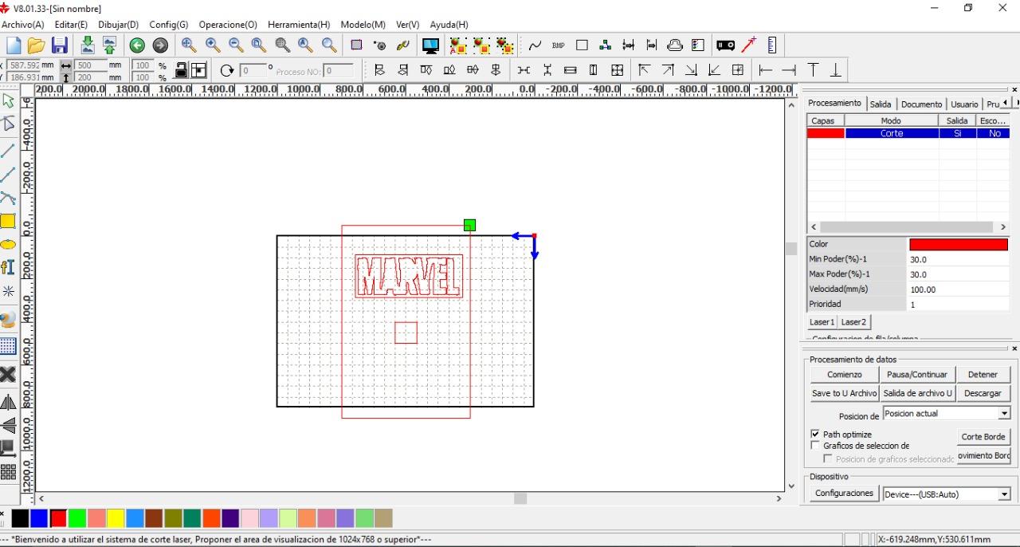Click the rotate arrow icon beside angle field
This screenshot has height=547, width=1020.
226,70
